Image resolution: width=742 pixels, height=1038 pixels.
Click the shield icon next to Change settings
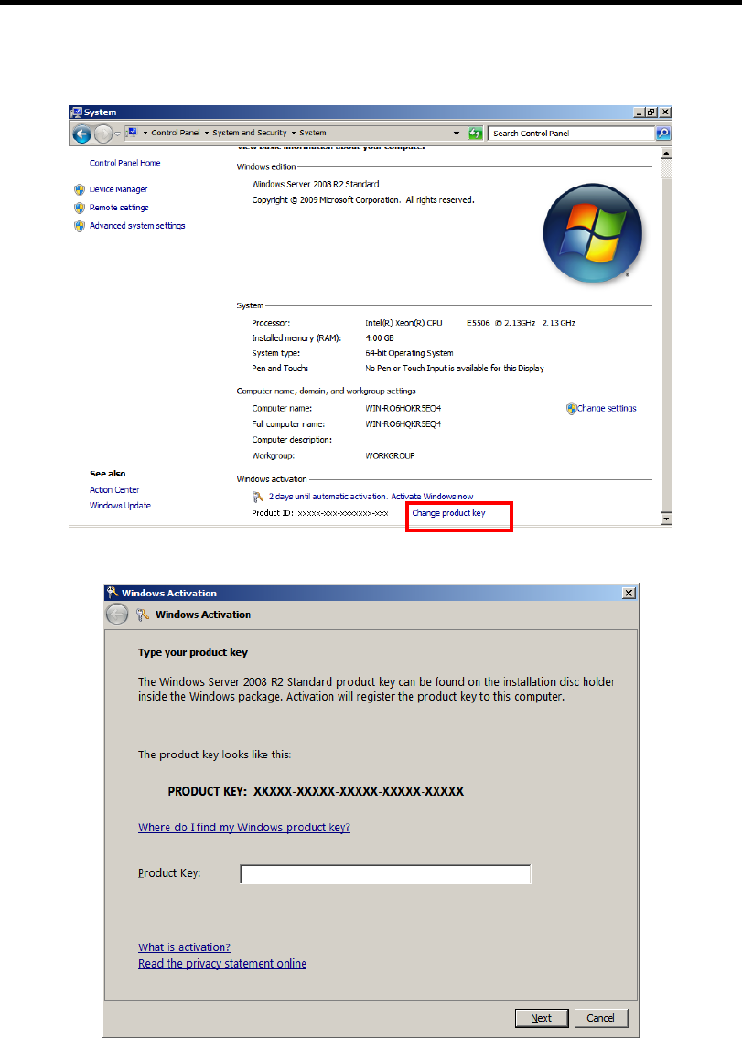571,409
